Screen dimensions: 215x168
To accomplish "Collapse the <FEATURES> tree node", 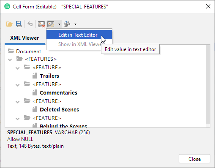I will (x=10, y=60).
